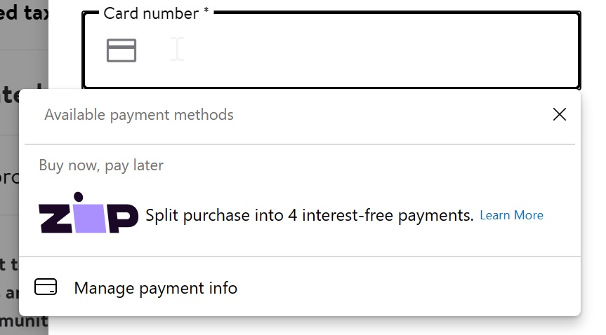
Task: Select the Split purchase into 4 interest-free payments text
Action: tap(309, 215)
